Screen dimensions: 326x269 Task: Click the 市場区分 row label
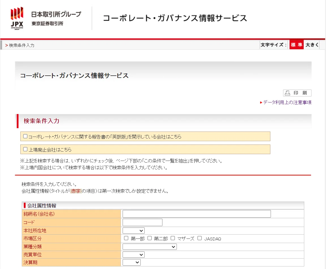point(32,239)
